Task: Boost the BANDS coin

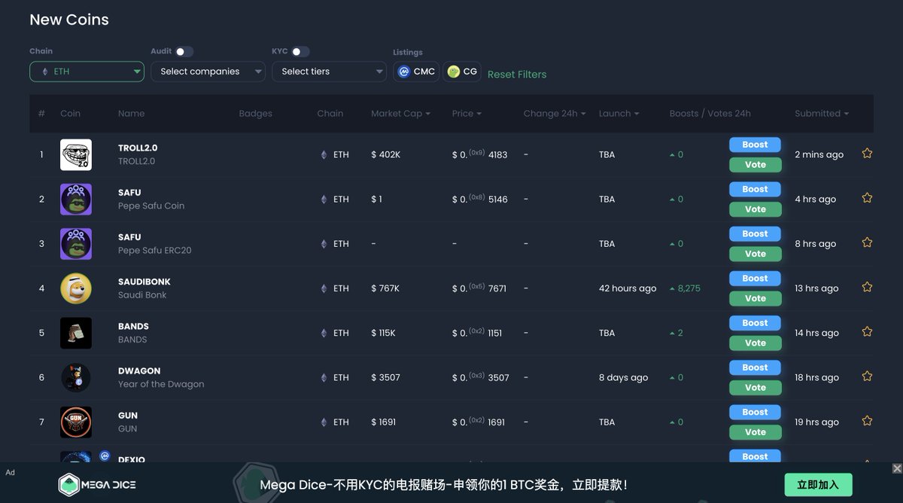Action: coord(755,322)
